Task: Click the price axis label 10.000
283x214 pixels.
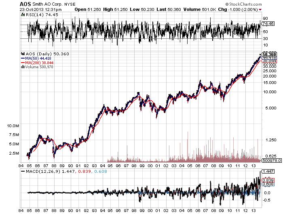Action: (270, 92)
